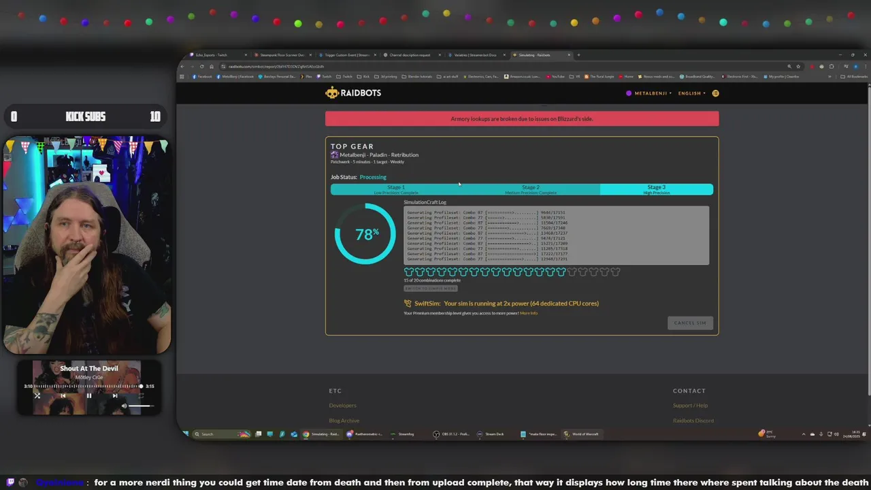Image resolution: width=871 pixels, height=490 pixels.
Task: Open the Blender tutorials bookmark folder
Action: click(418, 76)
